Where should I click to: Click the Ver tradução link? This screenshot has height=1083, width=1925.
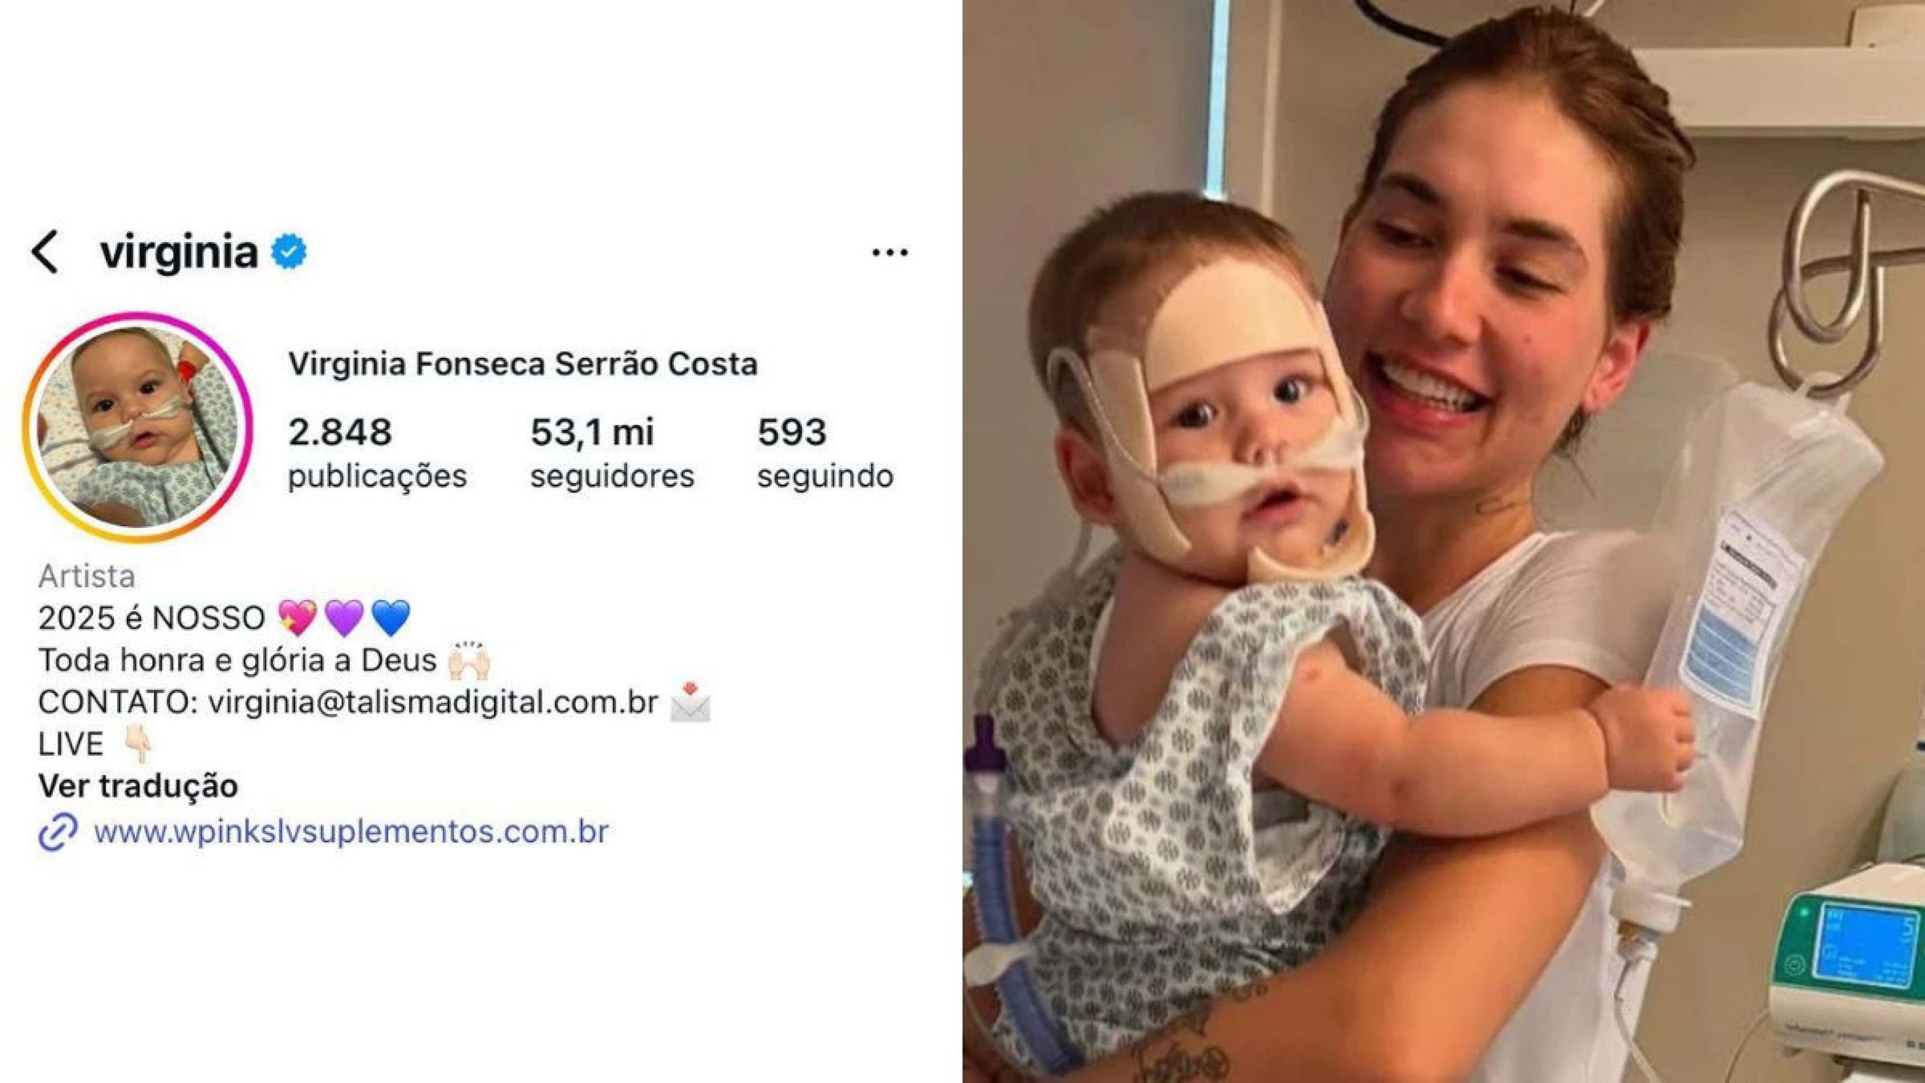[x=138, y=785]
